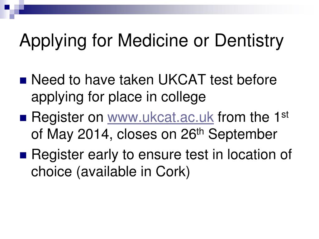Click the phrase 'location of' in the last bullet
The height and width of the screenshot is (239, 319).
click(x=259, y=154)
